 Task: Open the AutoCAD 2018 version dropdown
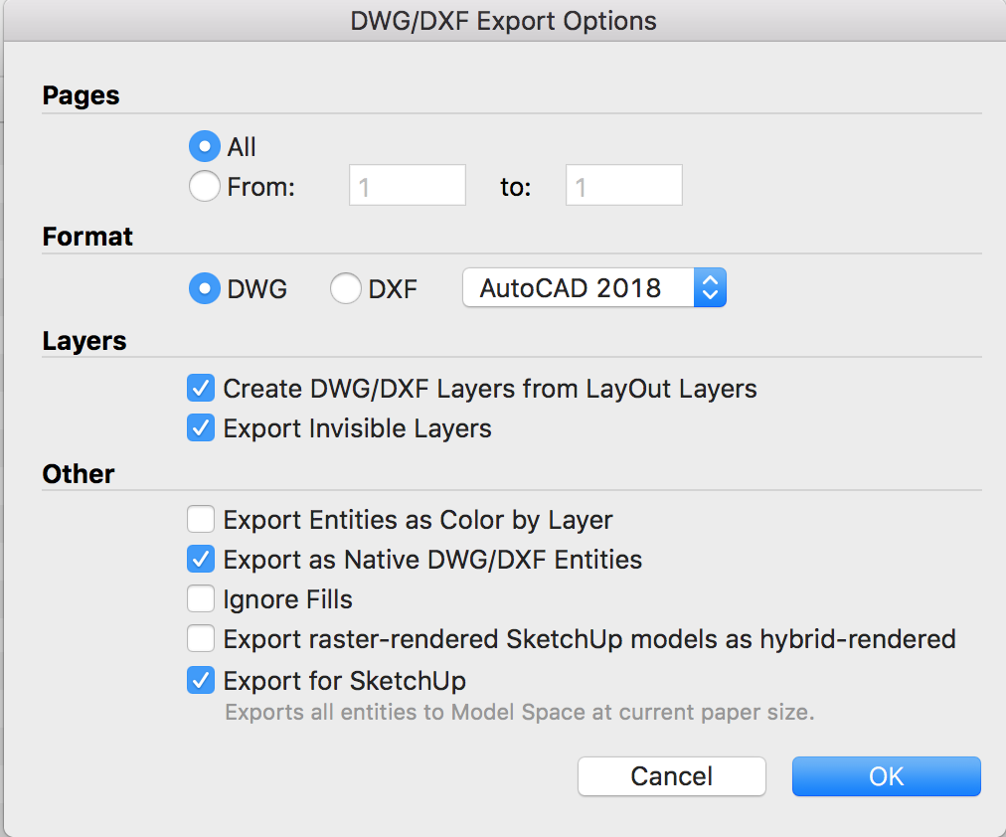594,288
